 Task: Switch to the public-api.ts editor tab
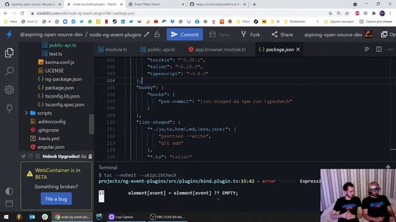(x=158, y=49)
